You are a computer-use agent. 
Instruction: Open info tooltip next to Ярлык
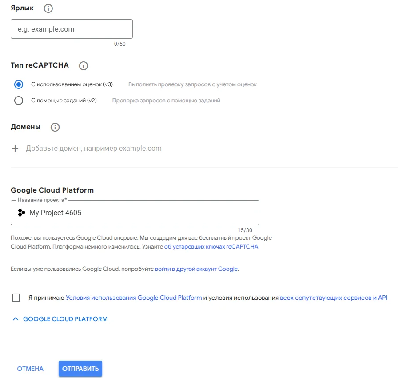pyautogui.click(x=48, y=8)
